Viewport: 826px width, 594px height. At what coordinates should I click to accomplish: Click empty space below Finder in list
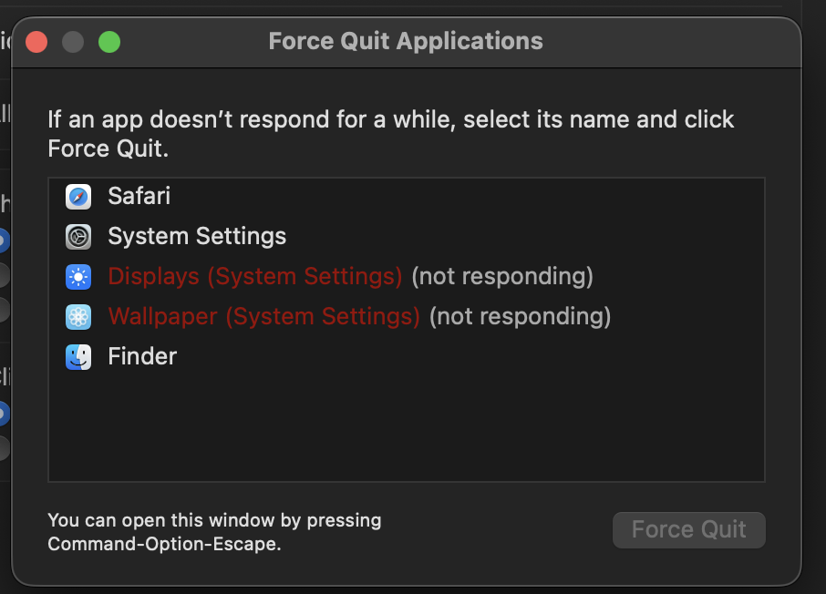(x=406, y=424)
